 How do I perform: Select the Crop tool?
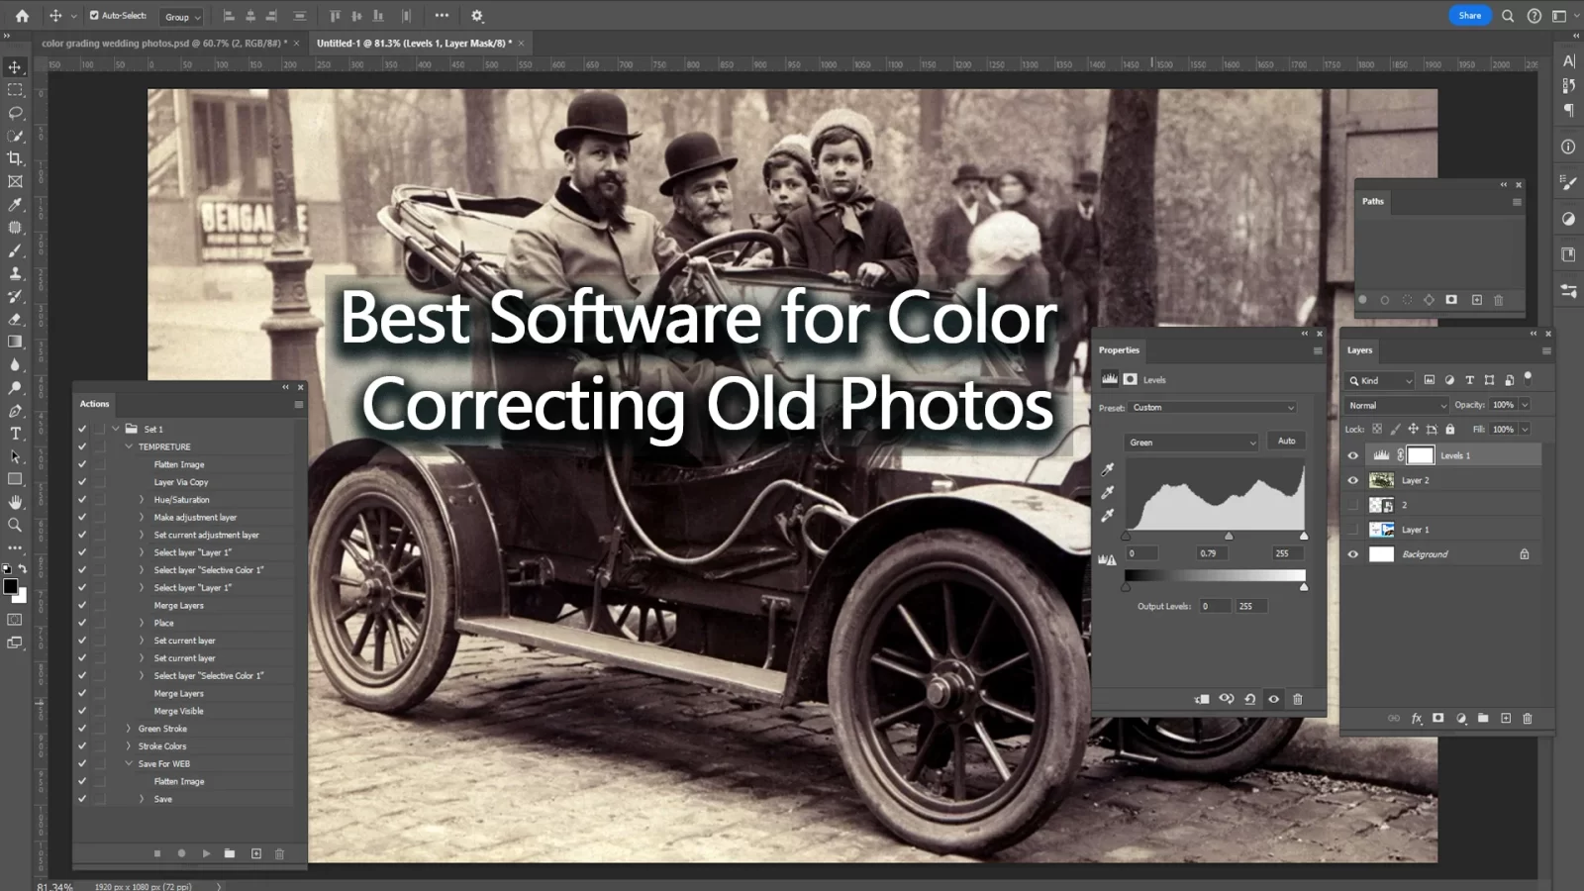(15, 158)
